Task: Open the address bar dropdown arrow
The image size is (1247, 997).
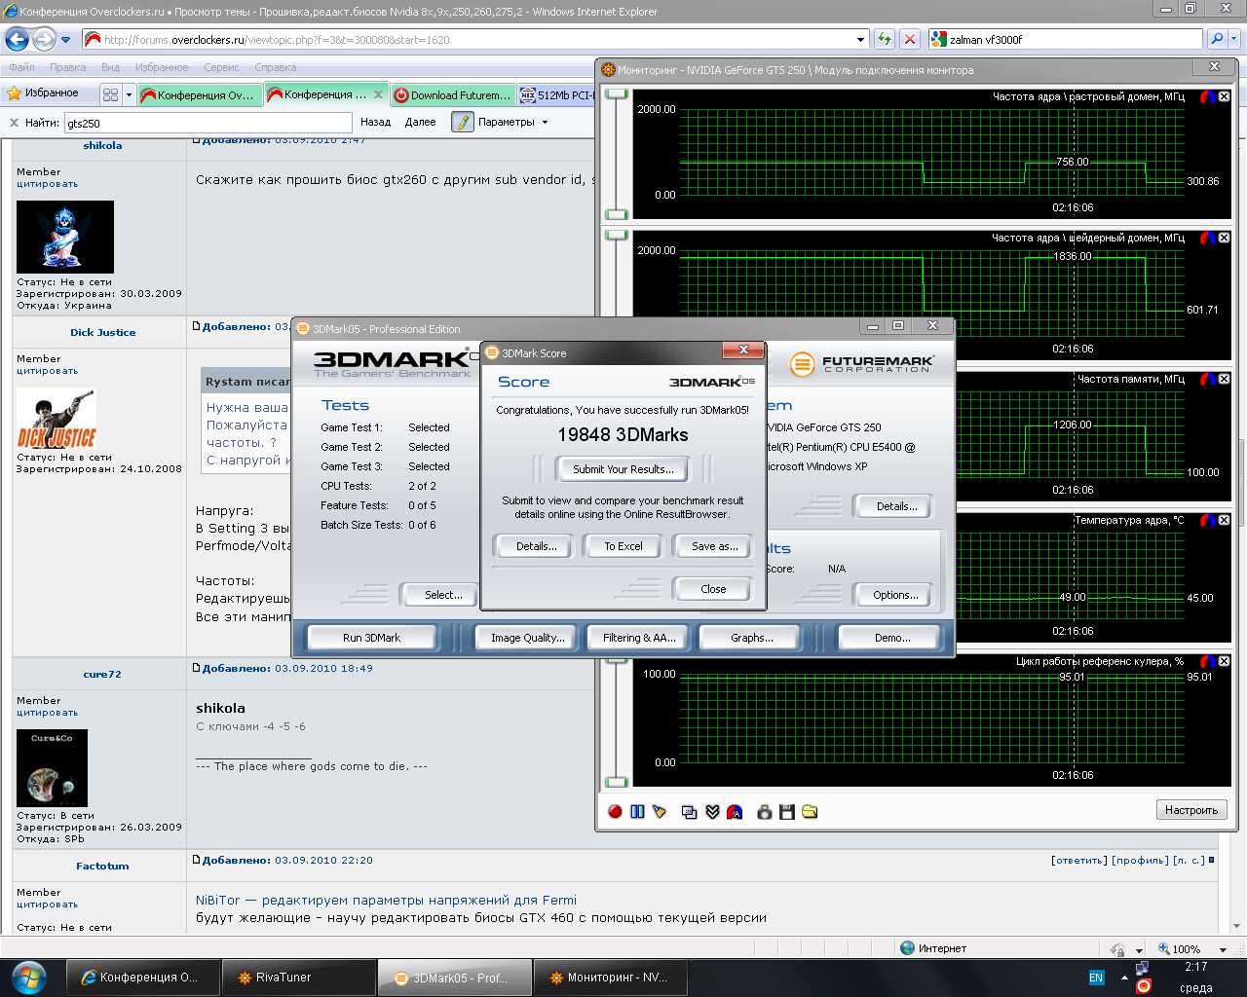Action: (860, 40)
